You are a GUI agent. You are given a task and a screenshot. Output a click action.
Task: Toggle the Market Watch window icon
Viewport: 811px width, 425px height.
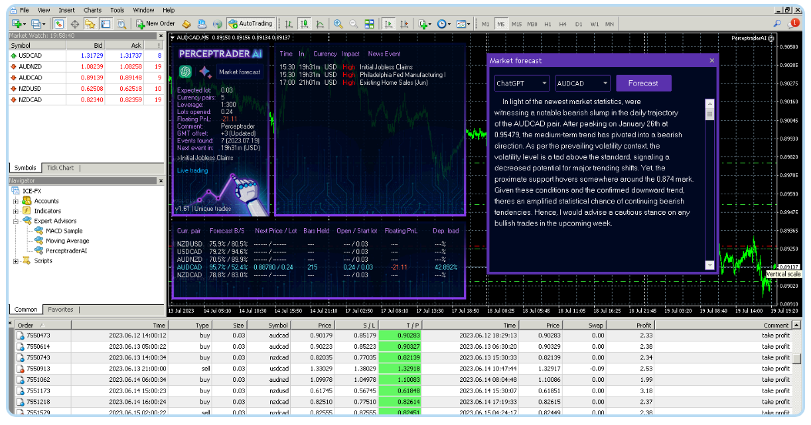pos(59,24)
